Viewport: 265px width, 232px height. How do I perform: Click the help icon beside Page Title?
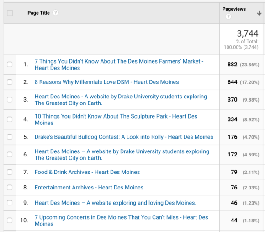pos(55,13)
